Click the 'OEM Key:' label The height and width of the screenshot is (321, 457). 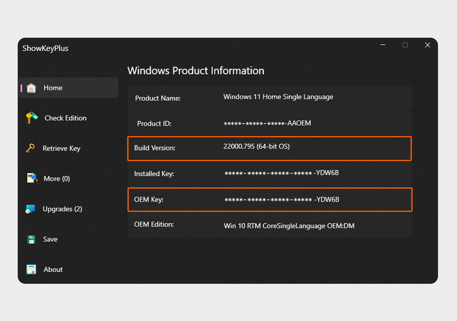[149, 200]
